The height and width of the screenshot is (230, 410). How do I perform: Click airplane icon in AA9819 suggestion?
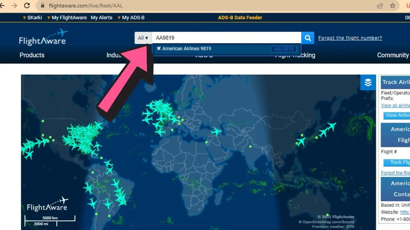158,49
